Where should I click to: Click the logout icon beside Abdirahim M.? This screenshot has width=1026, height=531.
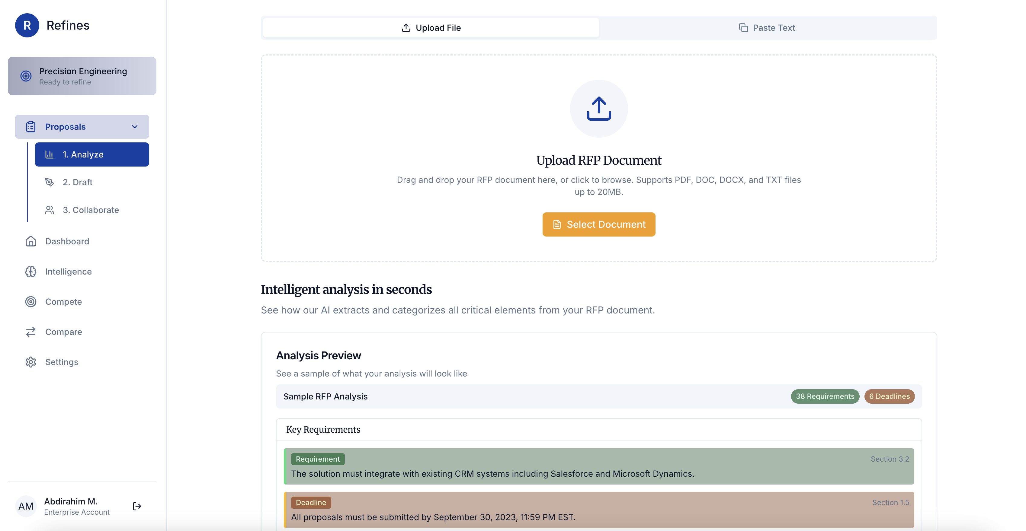(x=137, y=506)
